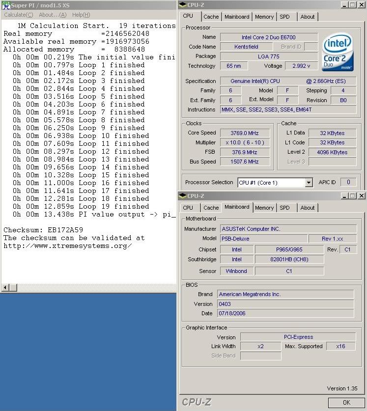The image size is (367, 411).
Task: Click the Sensor value Winbond
Action: click(236, 271)
